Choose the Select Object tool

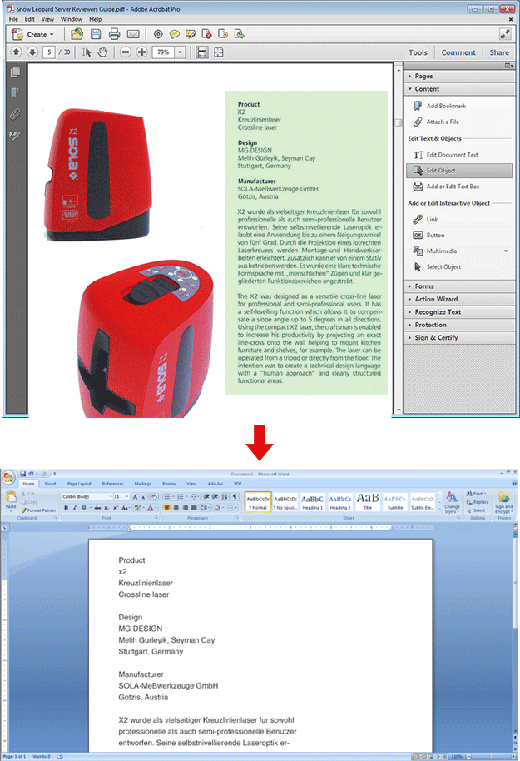437,267
